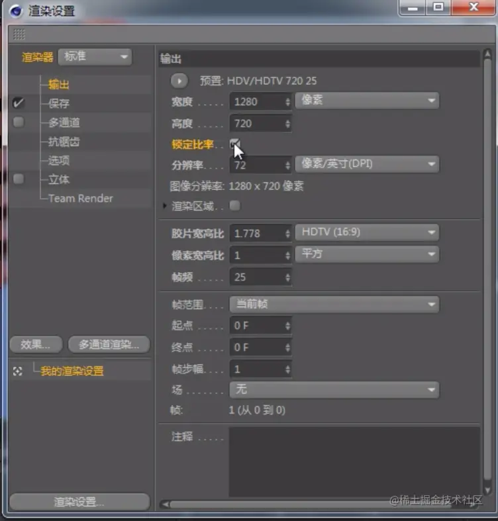Image resolution: width=498 pixels, height=521 pixels.
Task: Open the HDTV (16:9) dropdown
Action: click(x=367, y=232)
